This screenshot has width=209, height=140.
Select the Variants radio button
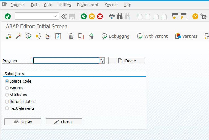pos(7,88)
